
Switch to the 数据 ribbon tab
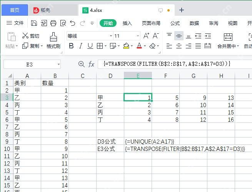[x=194, y=23]
